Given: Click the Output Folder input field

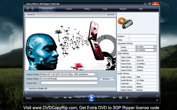Looking at the screenshot, I should [x=69, y=79].
